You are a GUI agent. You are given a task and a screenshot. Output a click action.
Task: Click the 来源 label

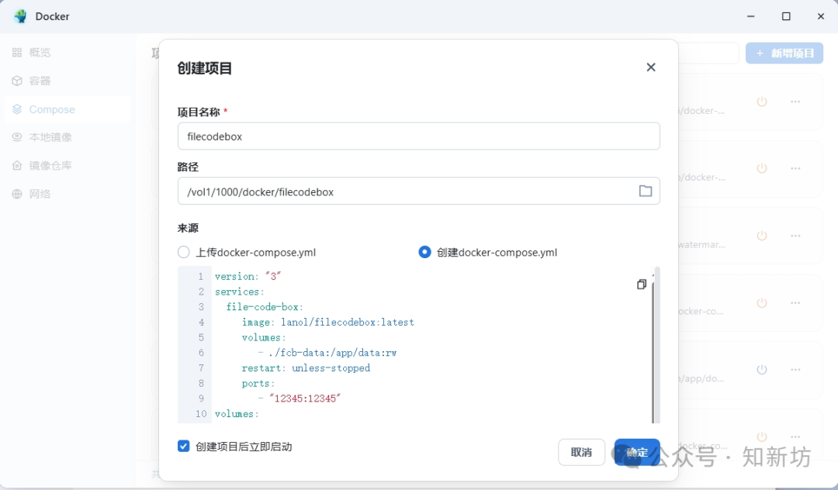188,229
